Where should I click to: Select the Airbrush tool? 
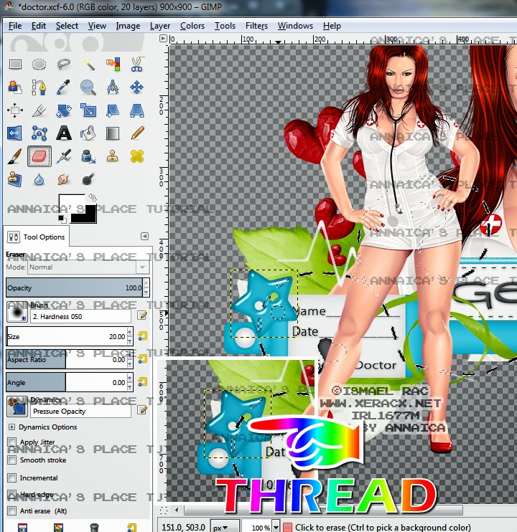pos(63,156)
